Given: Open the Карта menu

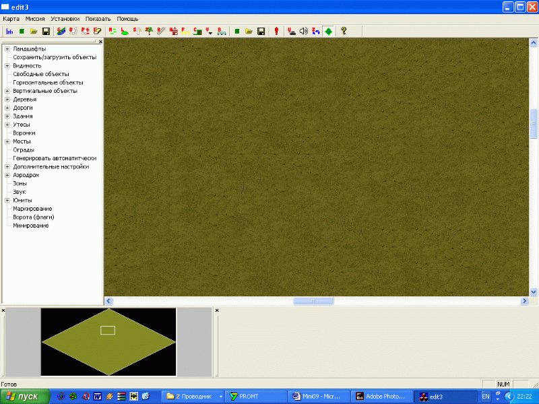Looking at the screenshot, I should (x=11, y=19).
